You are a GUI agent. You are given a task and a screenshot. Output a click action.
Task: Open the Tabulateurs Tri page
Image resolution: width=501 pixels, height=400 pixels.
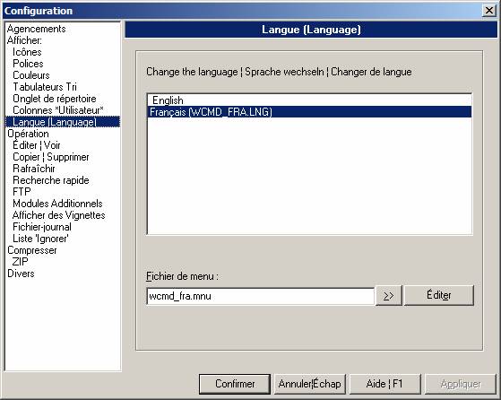click(45, 87)
